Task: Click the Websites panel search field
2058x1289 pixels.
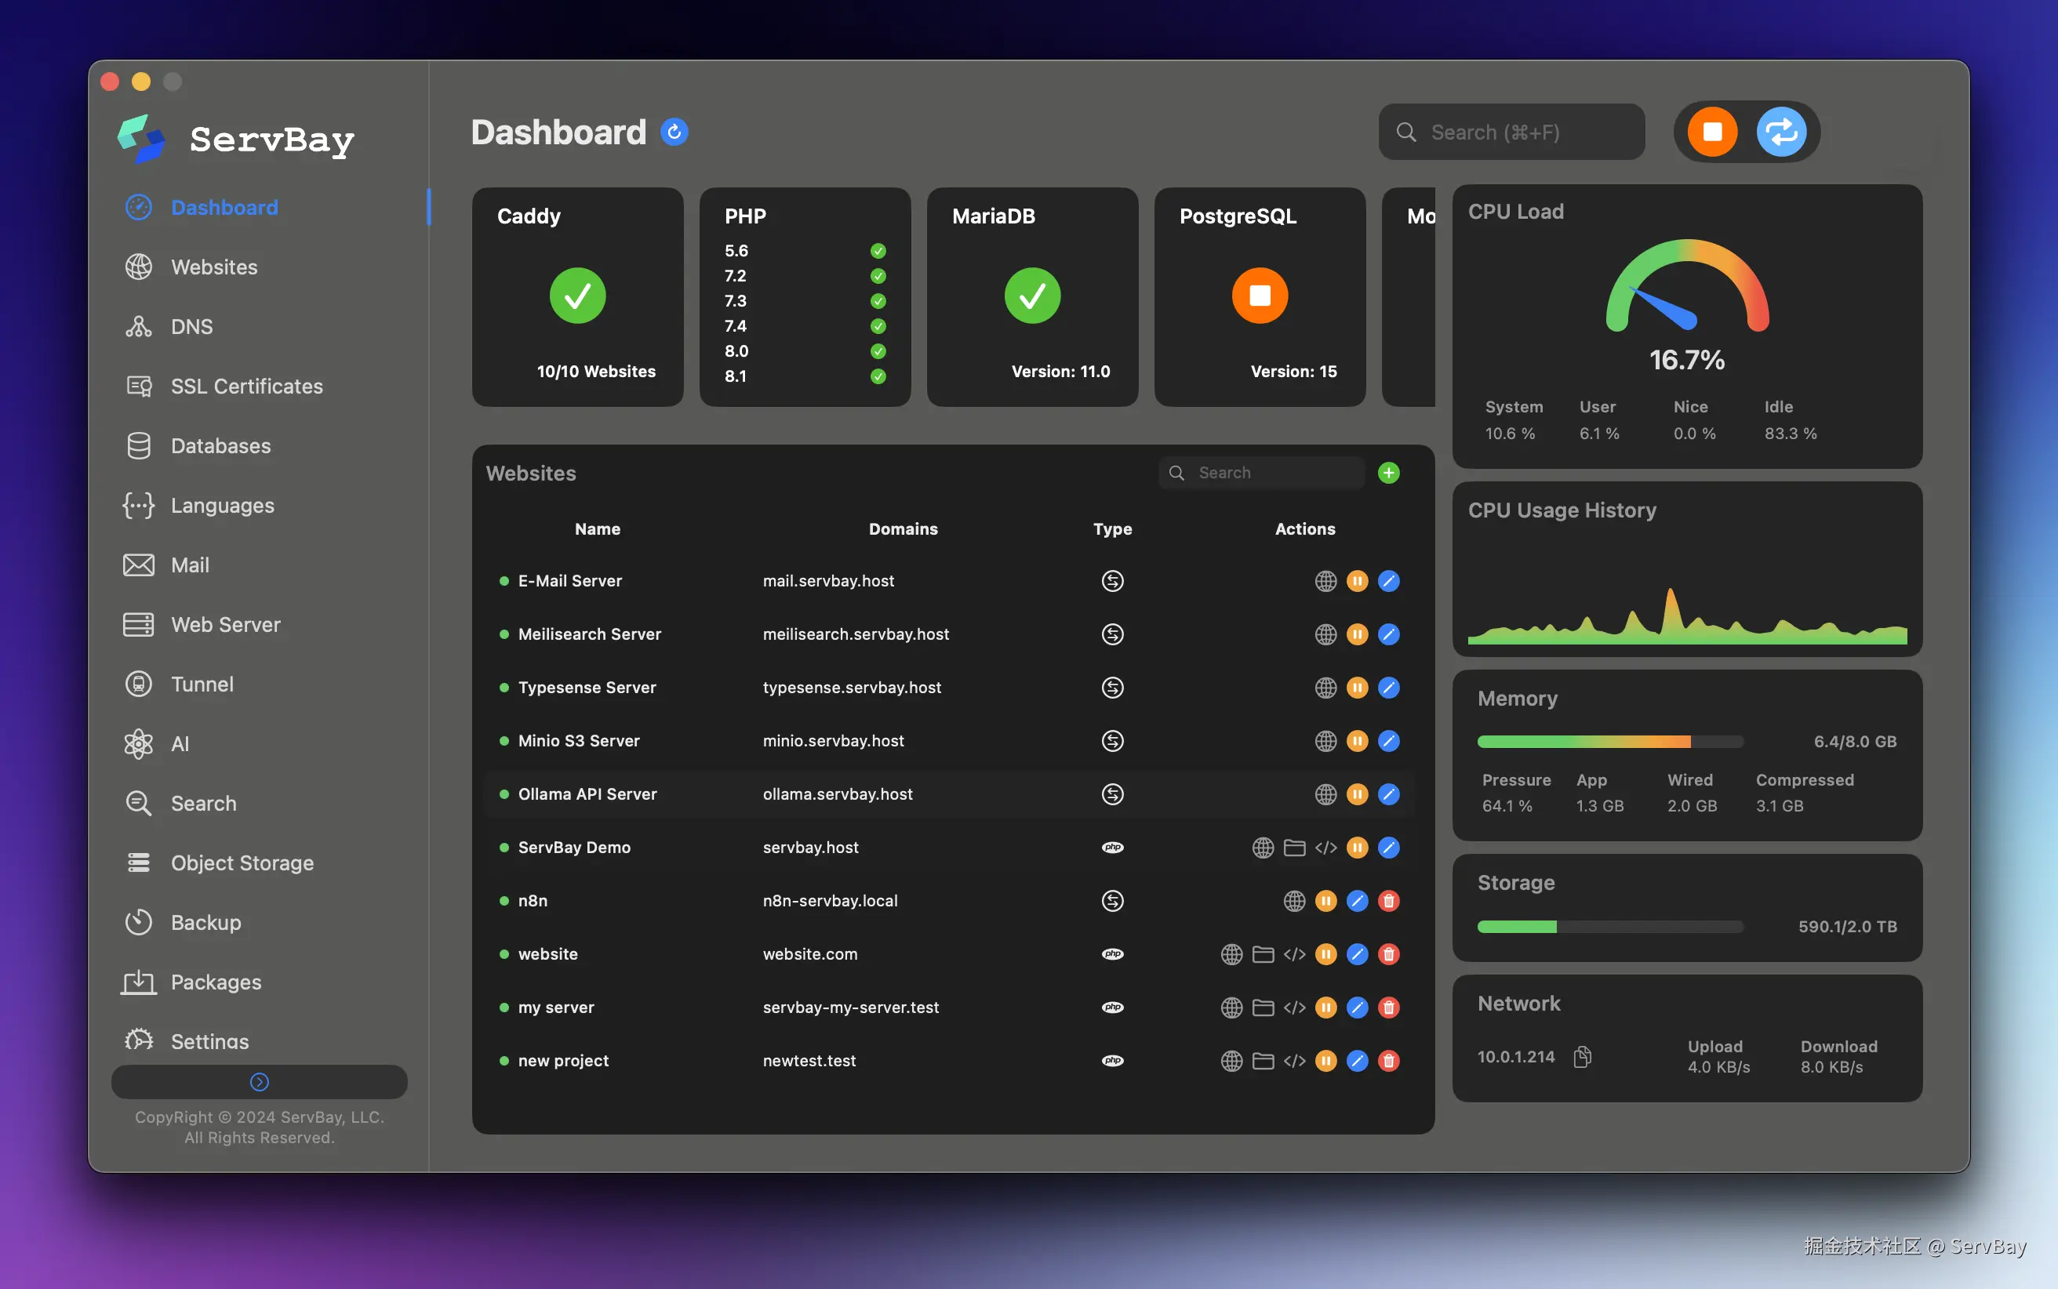Action: coord(1271,473)
